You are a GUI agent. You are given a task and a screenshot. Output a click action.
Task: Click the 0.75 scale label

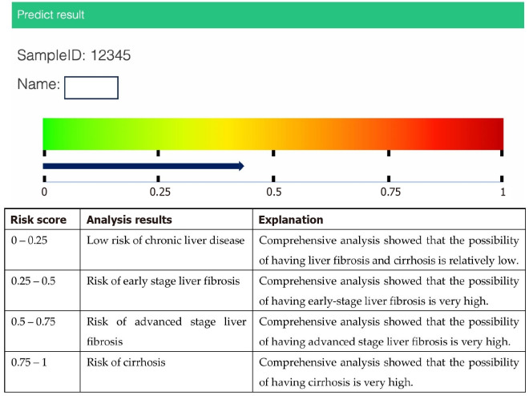(390, 192)
